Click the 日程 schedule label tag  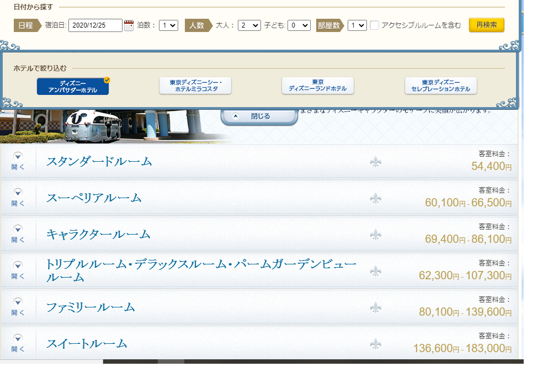(28, 25)
